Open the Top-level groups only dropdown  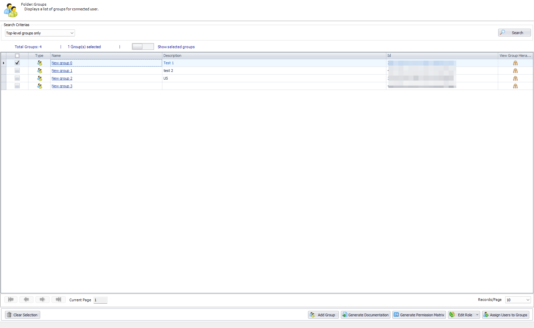[x=40, y=33]
